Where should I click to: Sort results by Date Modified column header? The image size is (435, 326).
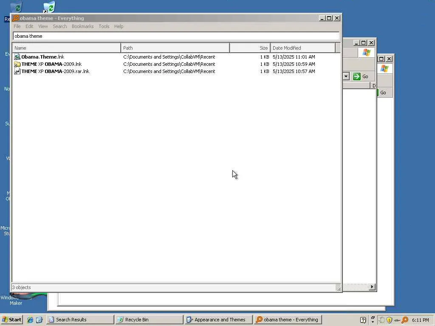point(302,48)
